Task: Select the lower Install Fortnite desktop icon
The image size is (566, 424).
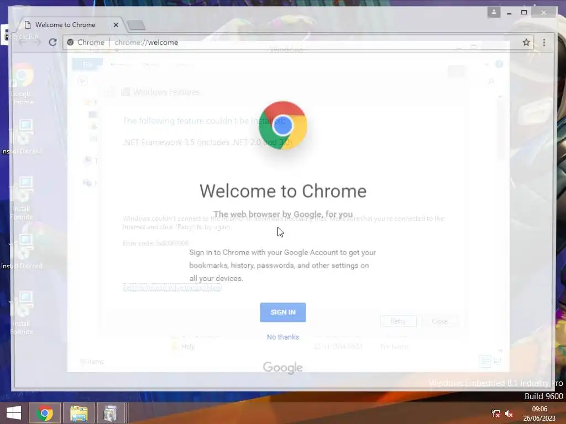Action: 22,313
